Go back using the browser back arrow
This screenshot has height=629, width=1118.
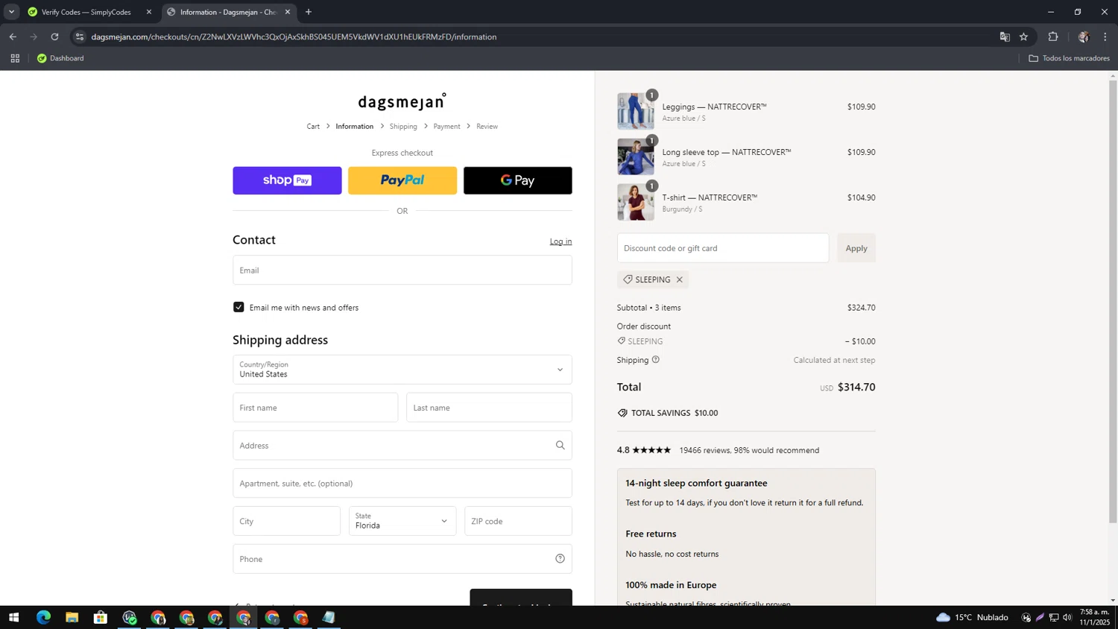[13, 37]
